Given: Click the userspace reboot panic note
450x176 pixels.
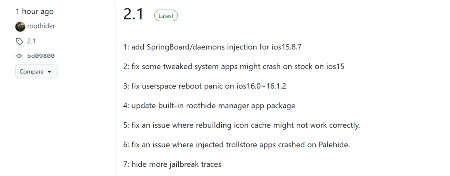Looking at the screenshot, I should [x=205, y=86].
